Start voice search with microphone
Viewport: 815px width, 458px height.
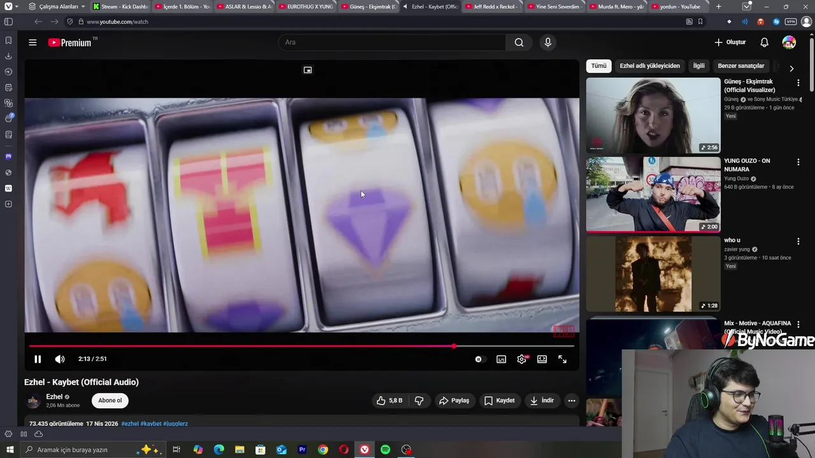(x=548, y=43)
